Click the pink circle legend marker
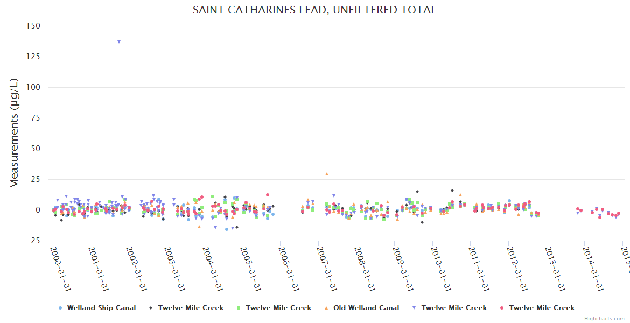The width and height of the screenshot is (630, 323). (502, 308)
